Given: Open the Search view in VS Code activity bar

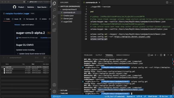Looking at the screenshot, I should (x=54, y=10).
